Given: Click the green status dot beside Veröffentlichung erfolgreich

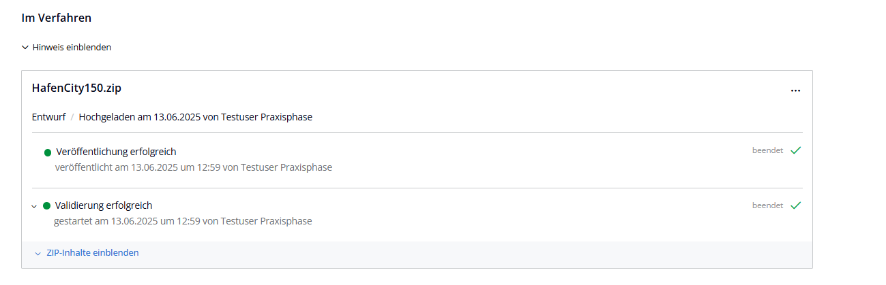Looking at the screenshot, I should (48, 152).
